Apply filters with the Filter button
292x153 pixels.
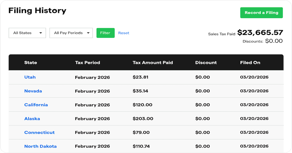point(105,33)
